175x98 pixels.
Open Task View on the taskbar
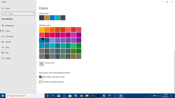(53, 96)
